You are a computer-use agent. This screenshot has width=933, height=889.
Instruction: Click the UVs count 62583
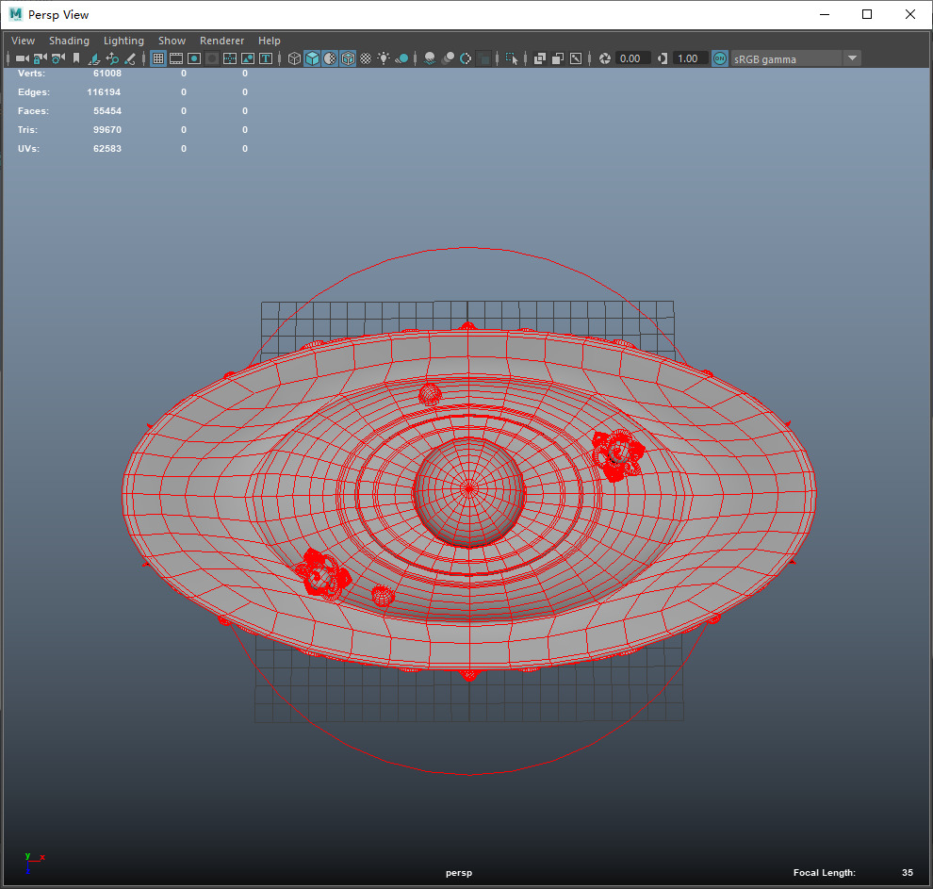click(107, 148)
